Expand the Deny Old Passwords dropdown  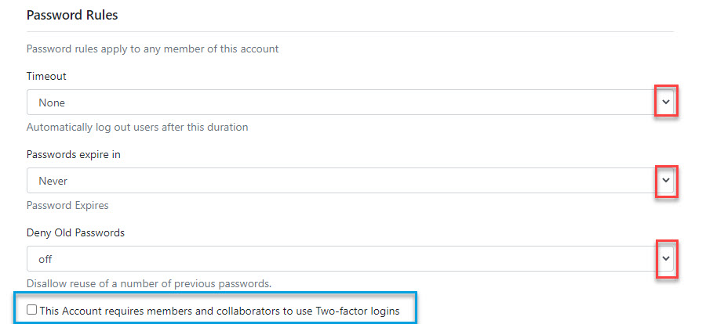[x=337, y=258]
